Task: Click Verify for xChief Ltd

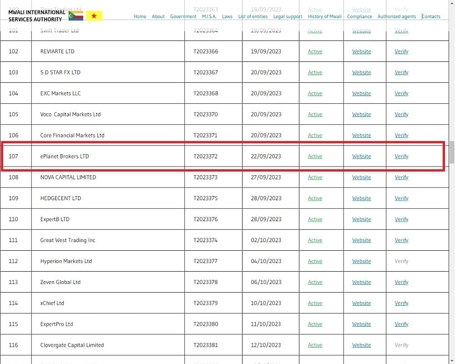Action: tap(401, 303)
